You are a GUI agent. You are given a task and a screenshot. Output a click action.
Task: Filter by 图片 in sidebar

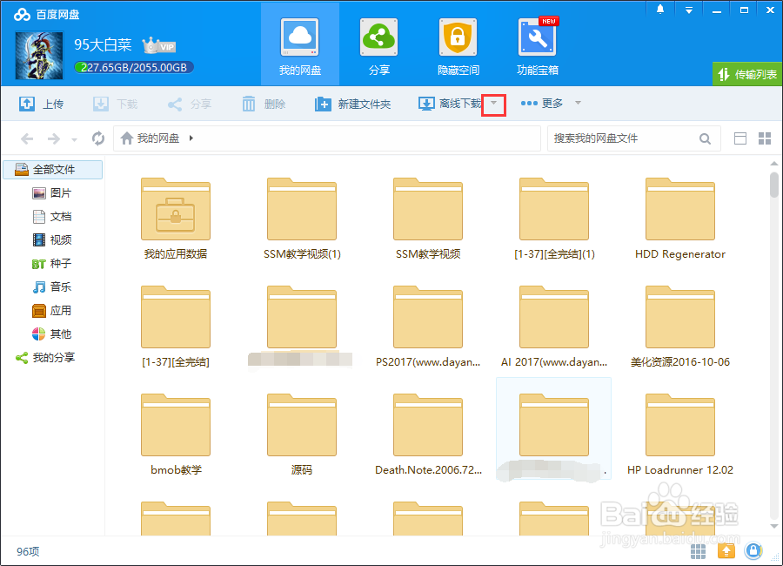tap(52, 193)
